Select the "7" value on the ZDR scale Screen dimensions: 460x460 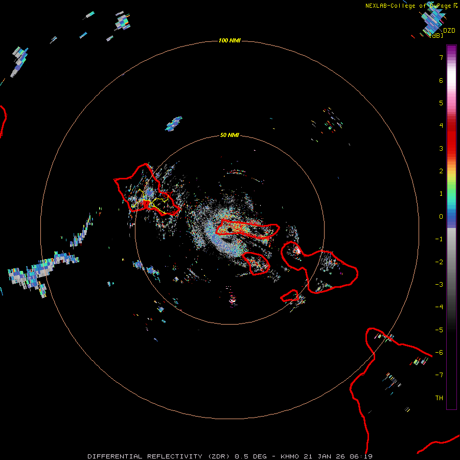point(441,57)
